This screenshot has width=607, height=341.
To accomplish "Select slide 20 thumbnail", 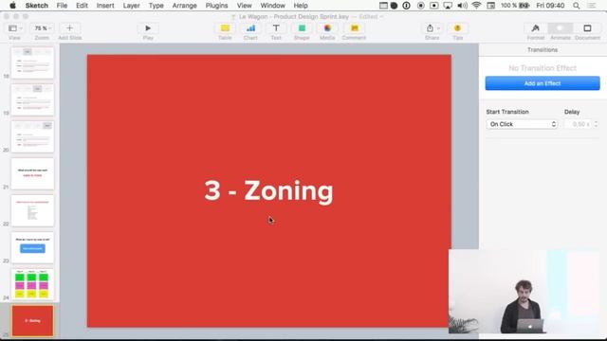I will pos(32,136).
